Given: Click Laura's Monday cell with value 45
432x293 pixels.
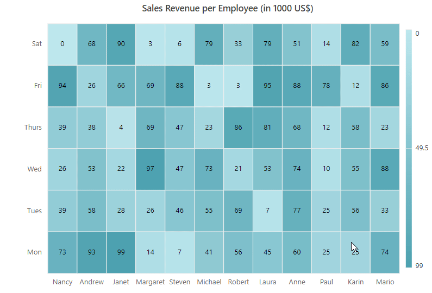Looking at the screenshot, I should pos(267,252).
